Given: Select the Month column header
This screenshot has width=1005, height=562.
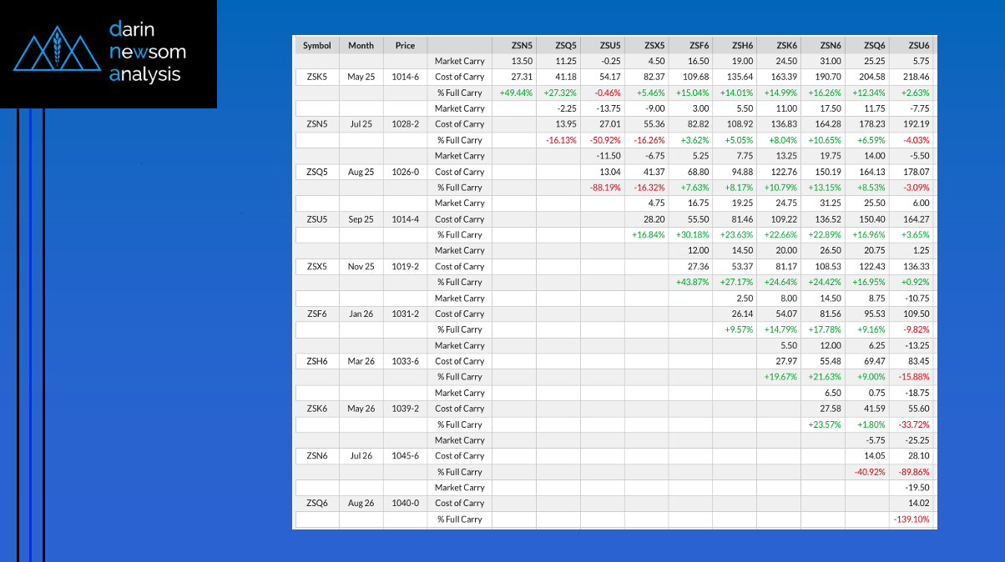Looking at the screenshot, I should click(361, 45).
